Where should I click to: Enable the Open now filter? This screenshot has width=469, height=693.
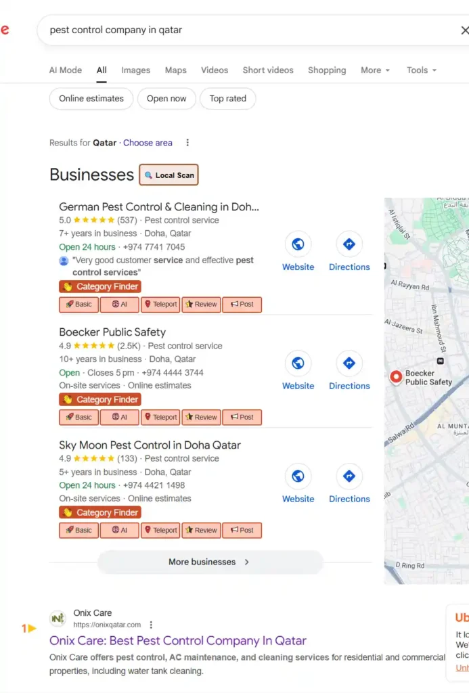click(166, 99)
